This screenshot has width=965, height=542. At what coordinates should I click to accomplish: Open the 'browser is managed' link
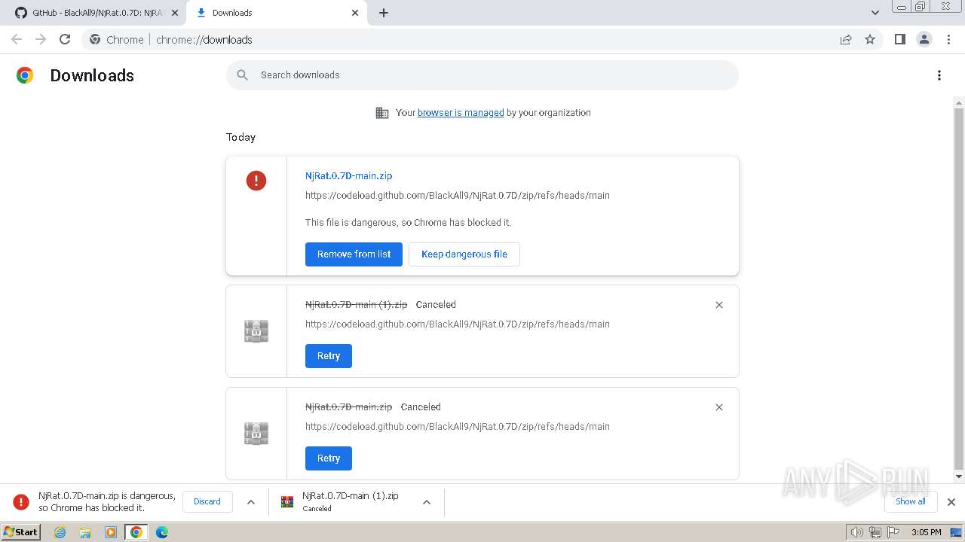click(461, 113)
